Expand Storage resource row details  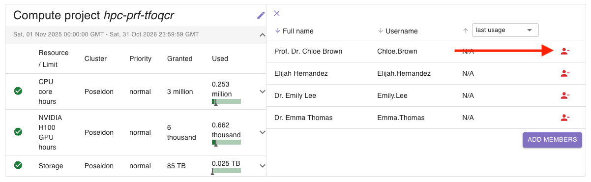point(262,166)
